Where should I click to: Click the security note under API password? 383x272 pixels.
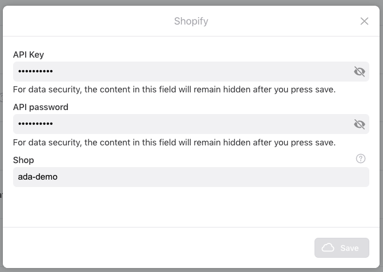pyautogui.click(x=174, y=142)
